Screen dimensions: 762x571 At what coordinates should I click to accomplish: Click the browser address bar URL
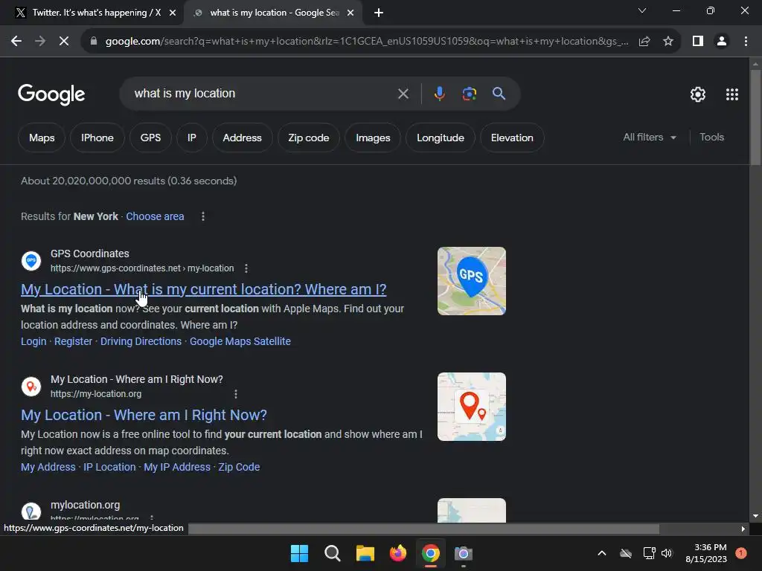[367, 42]
